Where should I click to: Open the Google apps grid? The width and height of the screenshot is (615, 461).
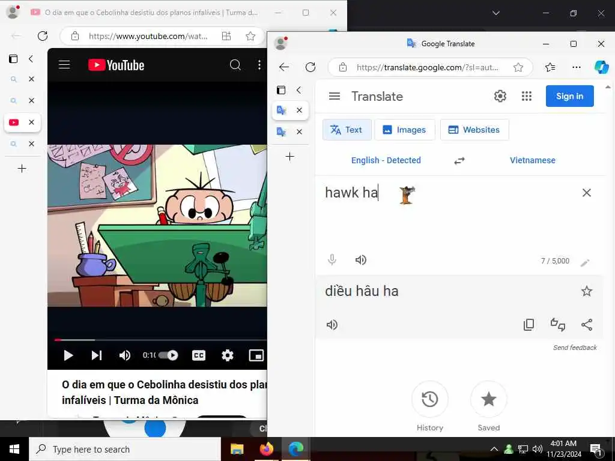(x=526, y=96)
